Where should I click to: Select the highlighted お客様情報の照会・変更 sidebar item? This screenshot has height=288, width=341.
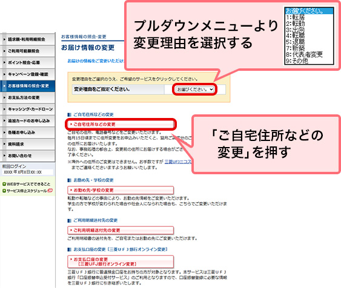(27, 86)
